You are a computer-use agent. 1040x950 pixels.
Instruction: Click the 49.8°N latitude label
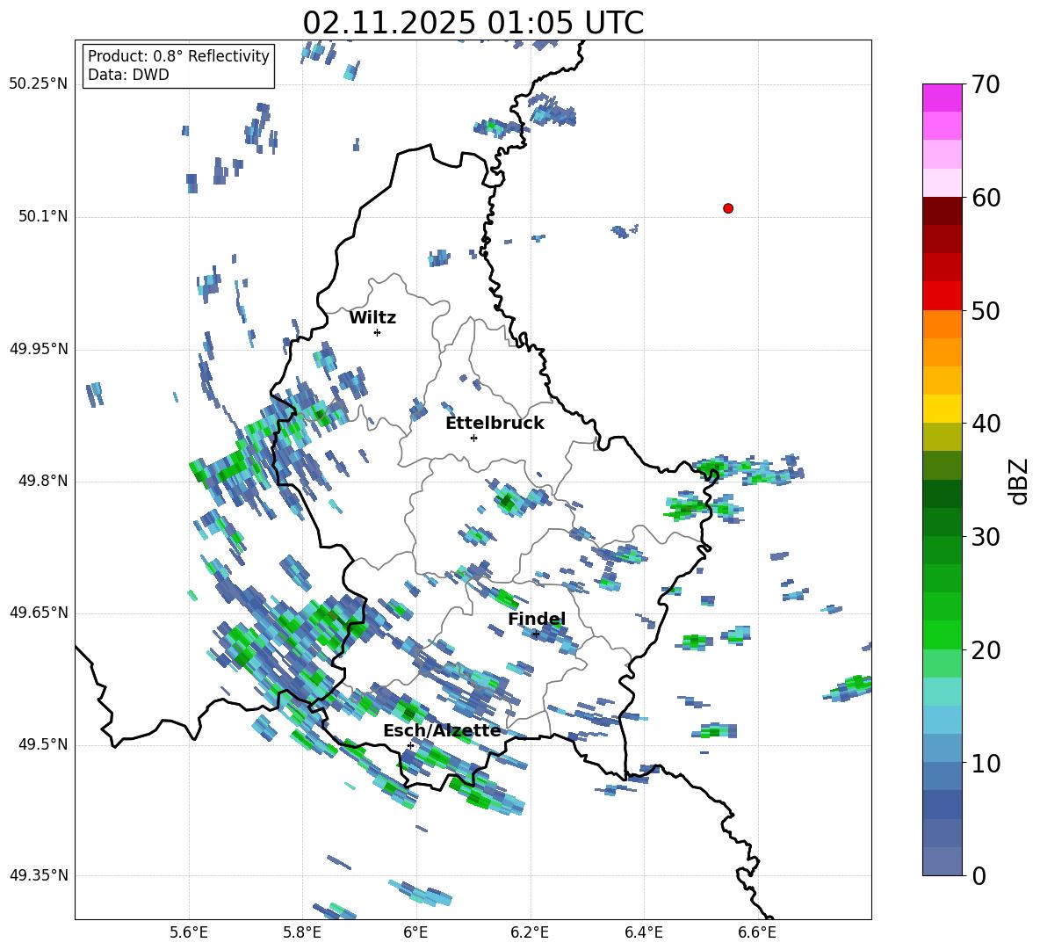42,481
